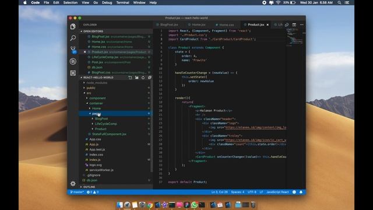Image resolution: width=373 pixels, height=210 pixels.
Task: Click the master branch indicator in status bar
Action: pos(77,192)
